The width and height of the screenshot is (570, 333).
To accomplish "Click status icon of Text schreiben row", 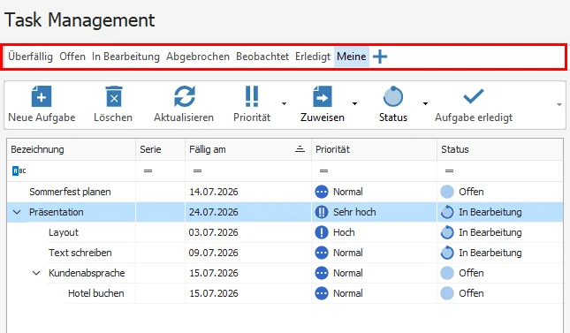I will point(447,253).
